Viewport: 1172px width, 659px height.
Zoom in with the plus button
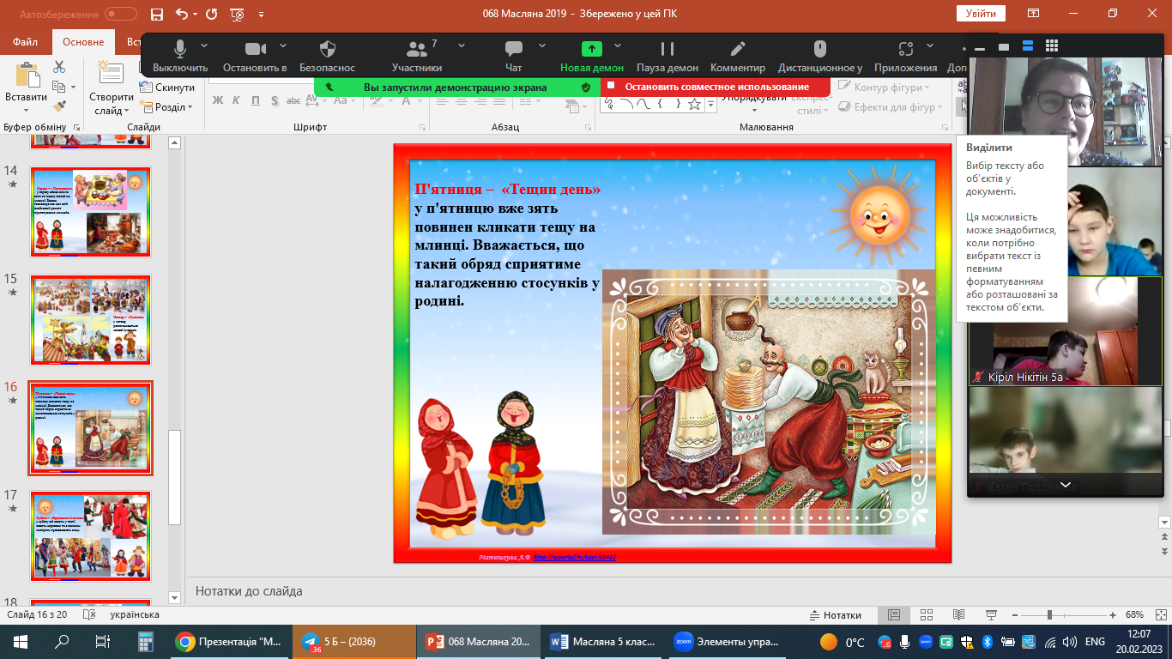coord(1112,615)
